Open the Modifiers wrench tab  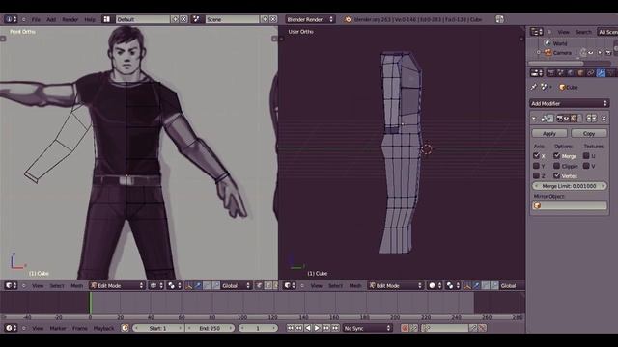pos(601,73)
